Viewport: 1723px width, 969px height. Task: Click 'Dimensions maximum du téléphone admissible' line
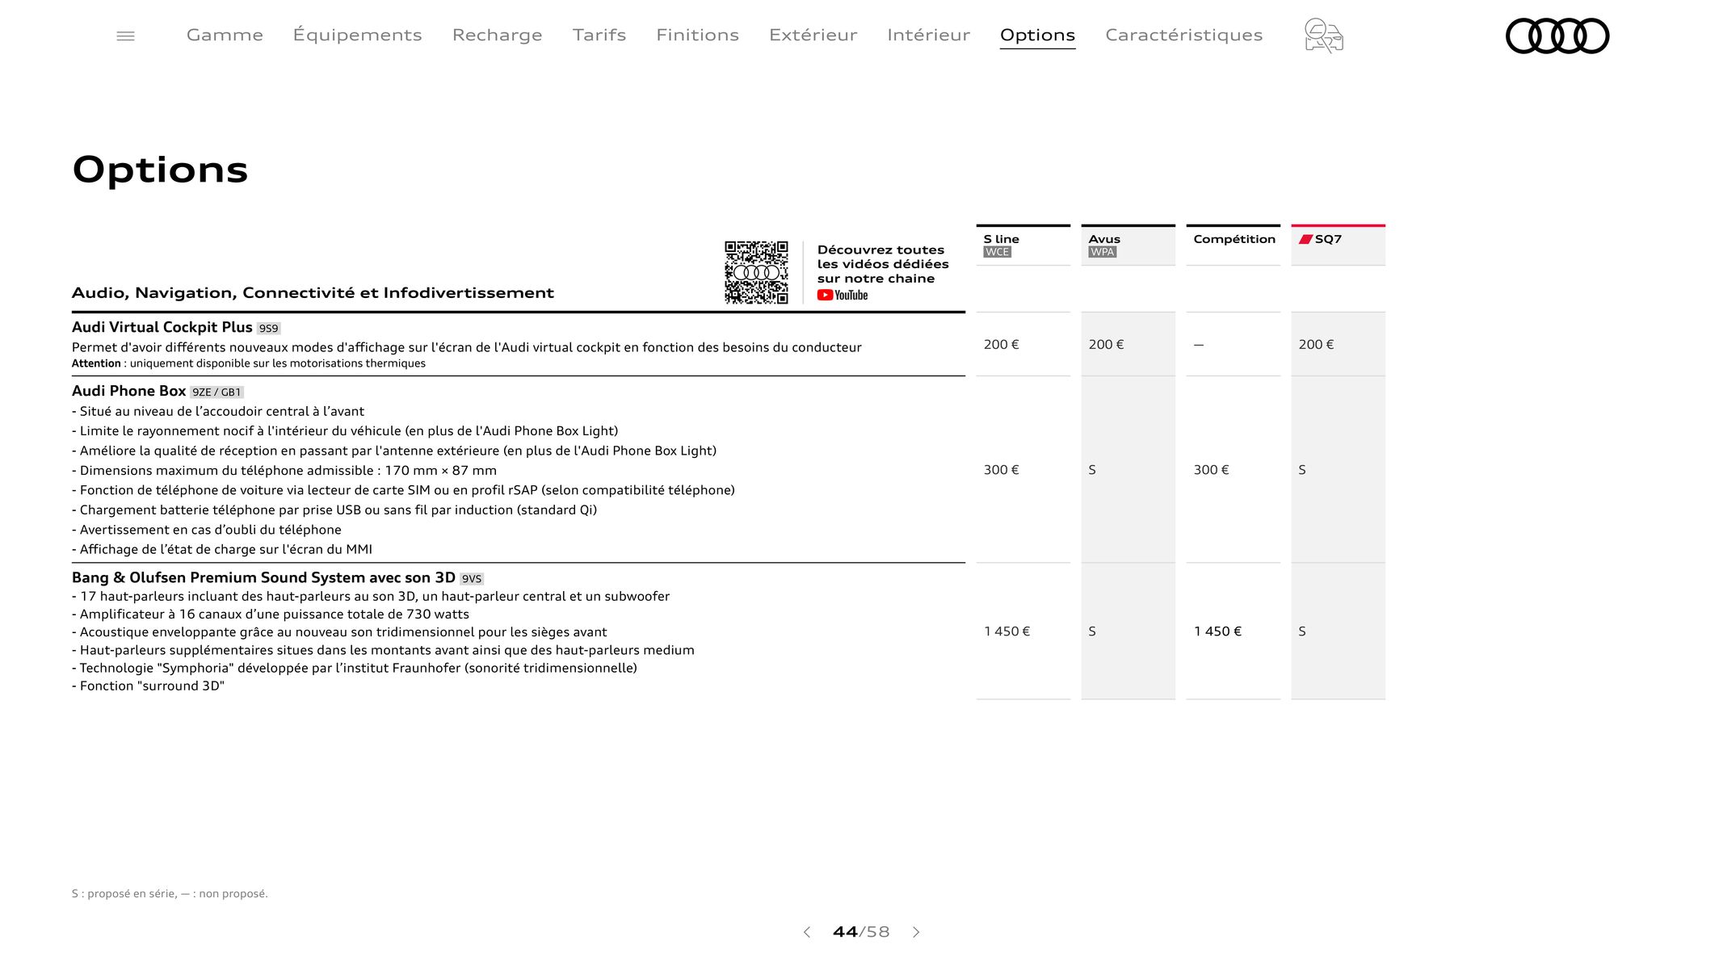pyautogui.click(x=284, y=471)
